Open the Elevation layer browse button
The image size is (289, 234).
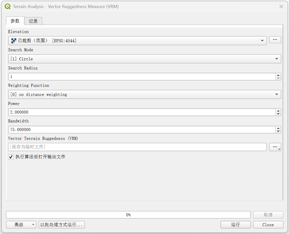[x=275, y=40]
